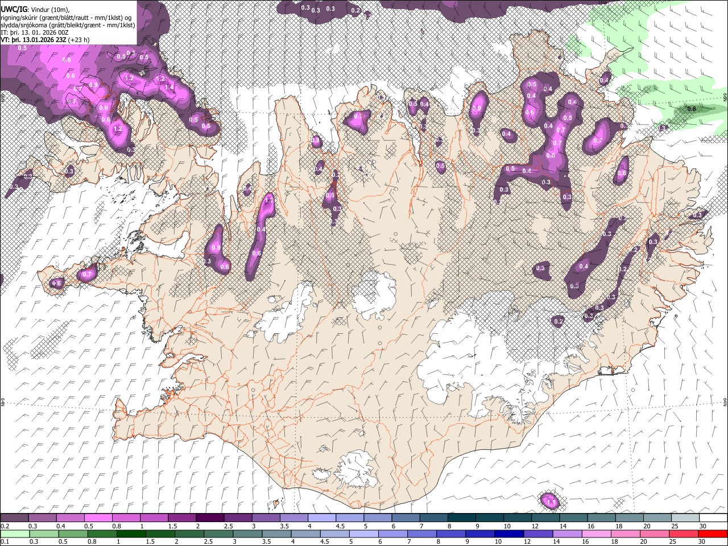Click the valid time line 'VT: þri. 13.01.2026 23Z (+23 h)'

(x=44, y=40)
